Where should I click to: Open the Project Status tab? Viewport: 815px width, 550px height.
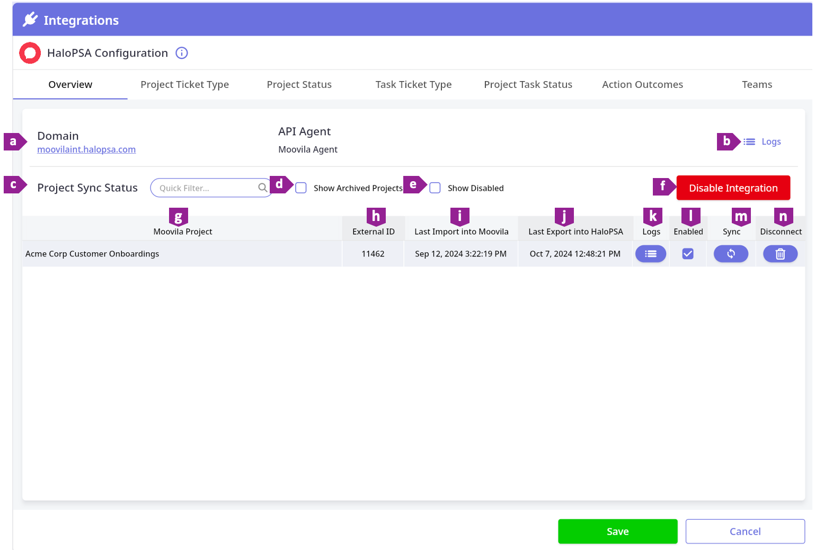pyautogui.click(x=299, y=85)
